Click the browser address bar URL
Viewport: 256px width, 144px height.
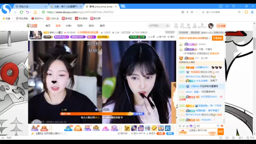pos(80,12)
